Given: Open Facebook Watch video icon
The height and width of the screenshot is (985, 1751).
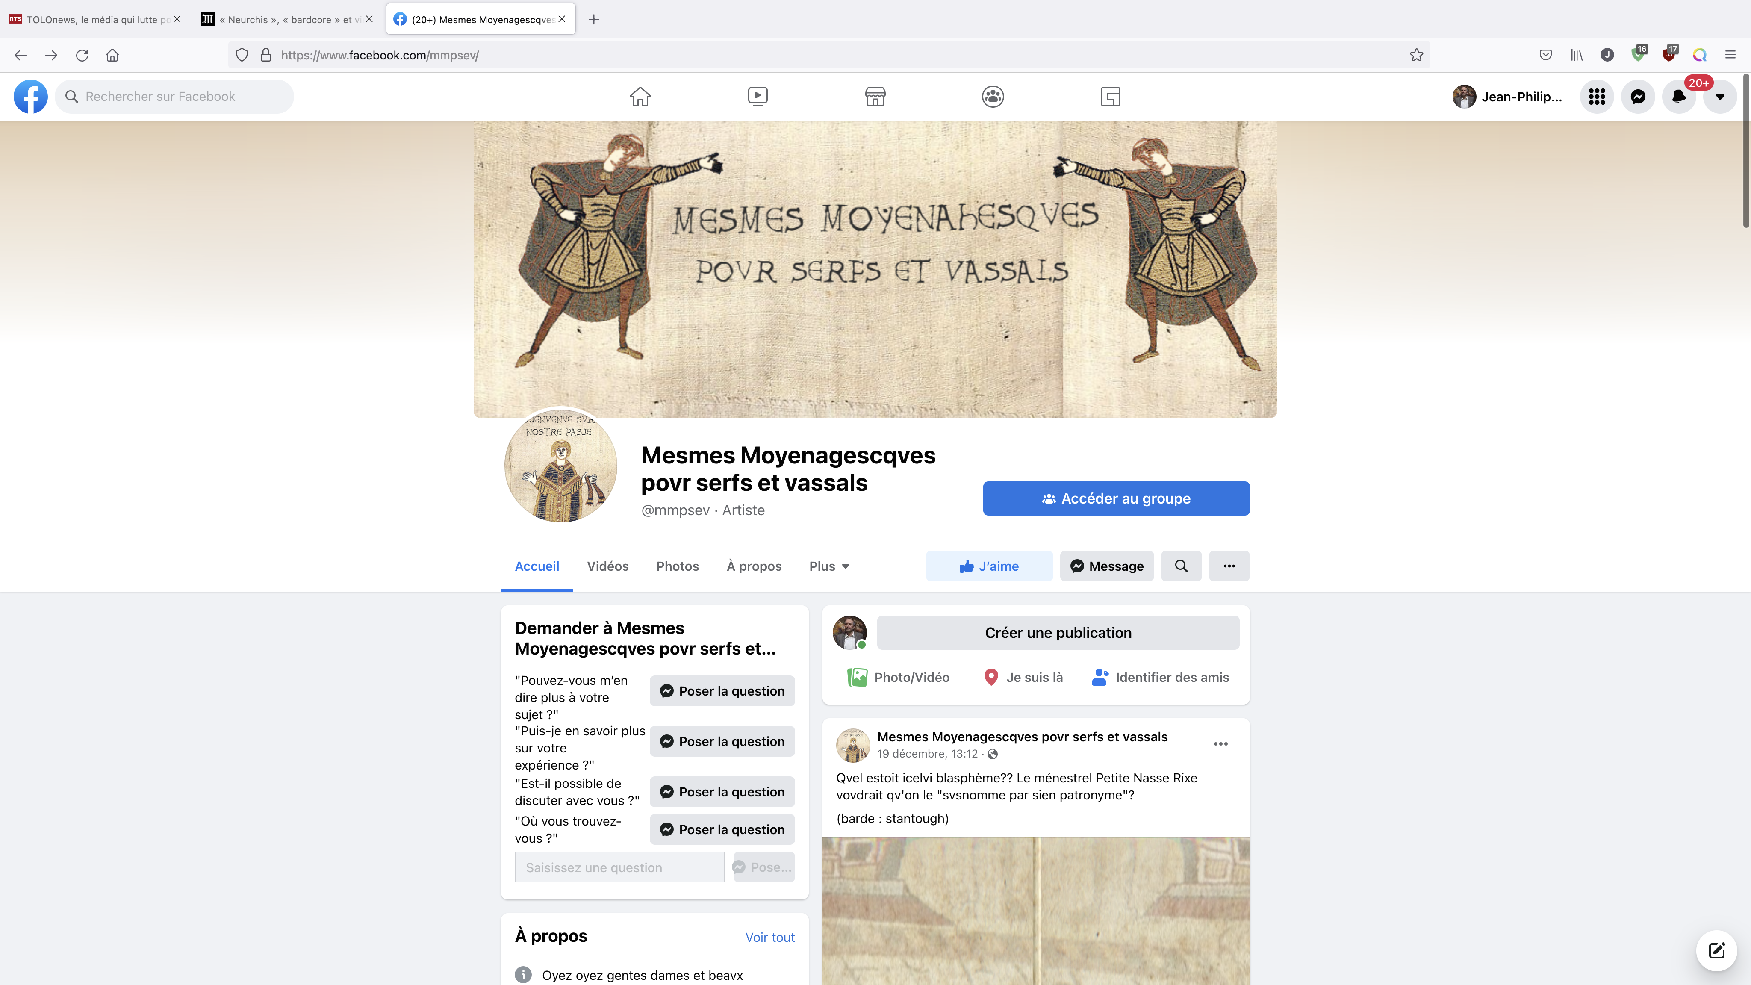Looking at the screenshot, I should pyautogui.click(x=757, y=97).
